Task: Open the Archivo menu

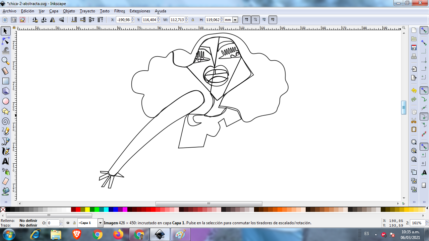Action: click(9, 11)
